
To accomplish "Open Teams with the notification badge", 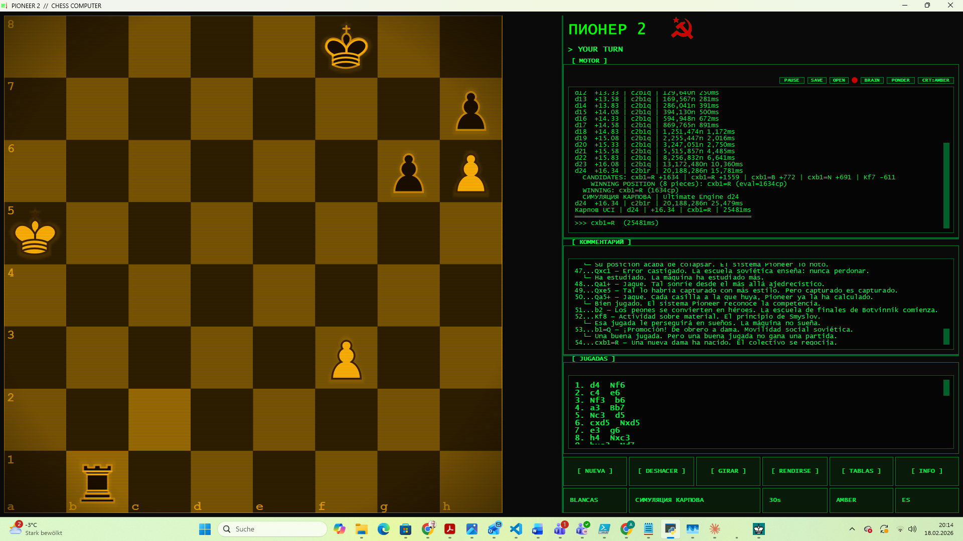I will (x=560, y=529).
